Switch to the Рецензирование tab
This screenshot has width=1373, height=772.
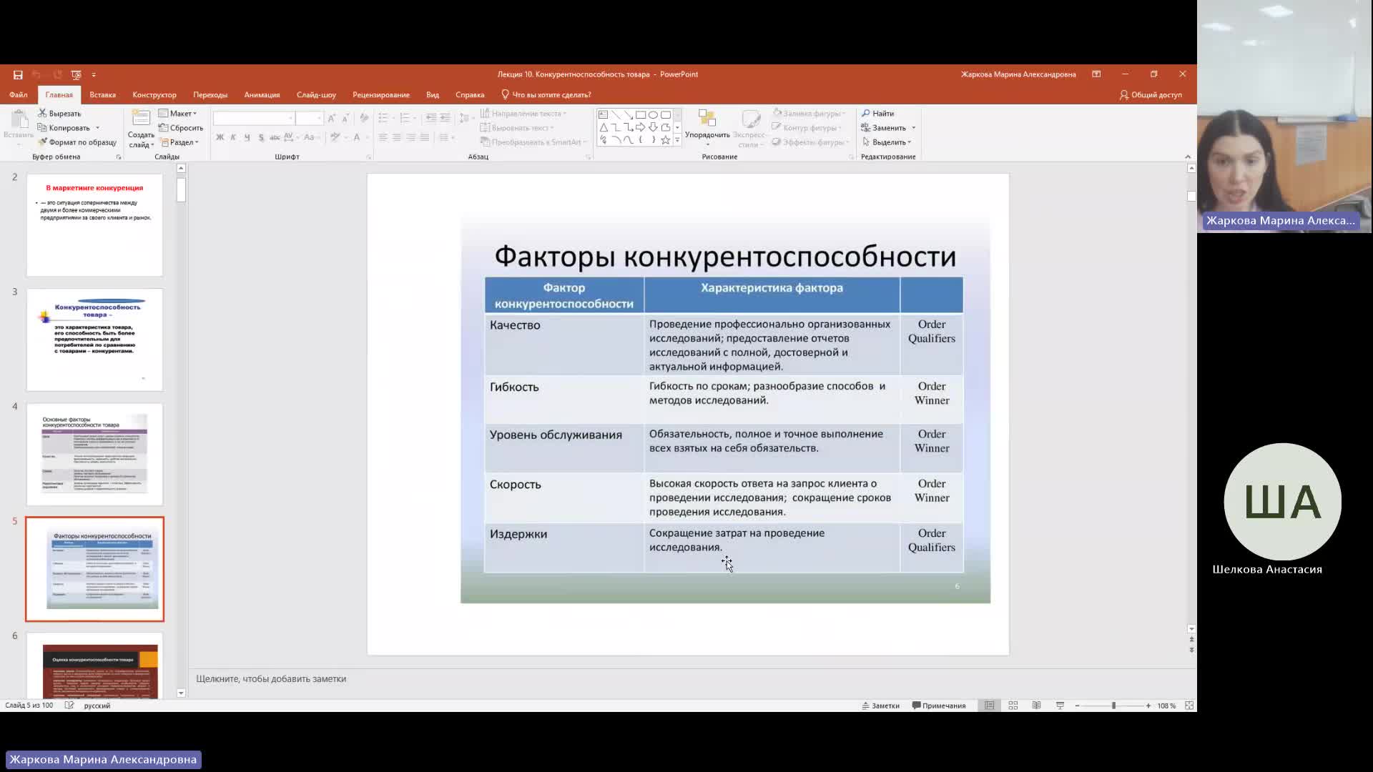tap(381, 94)
